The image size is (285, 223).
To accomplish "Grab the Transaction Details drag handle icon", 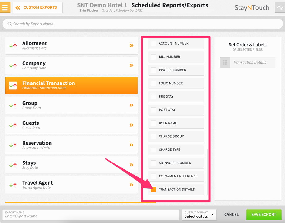I will click(x=225, y=62).
